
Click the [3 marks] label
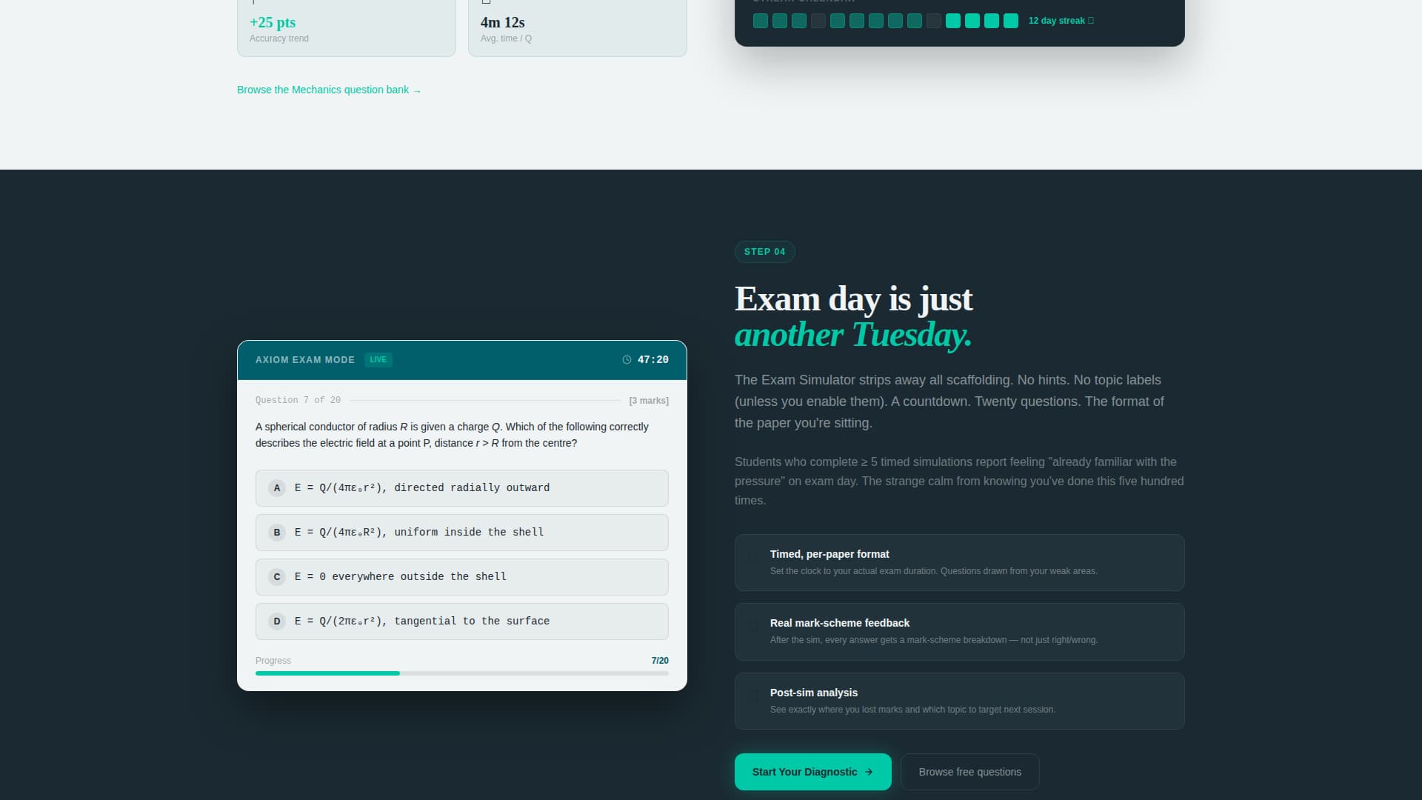(649, 401)
